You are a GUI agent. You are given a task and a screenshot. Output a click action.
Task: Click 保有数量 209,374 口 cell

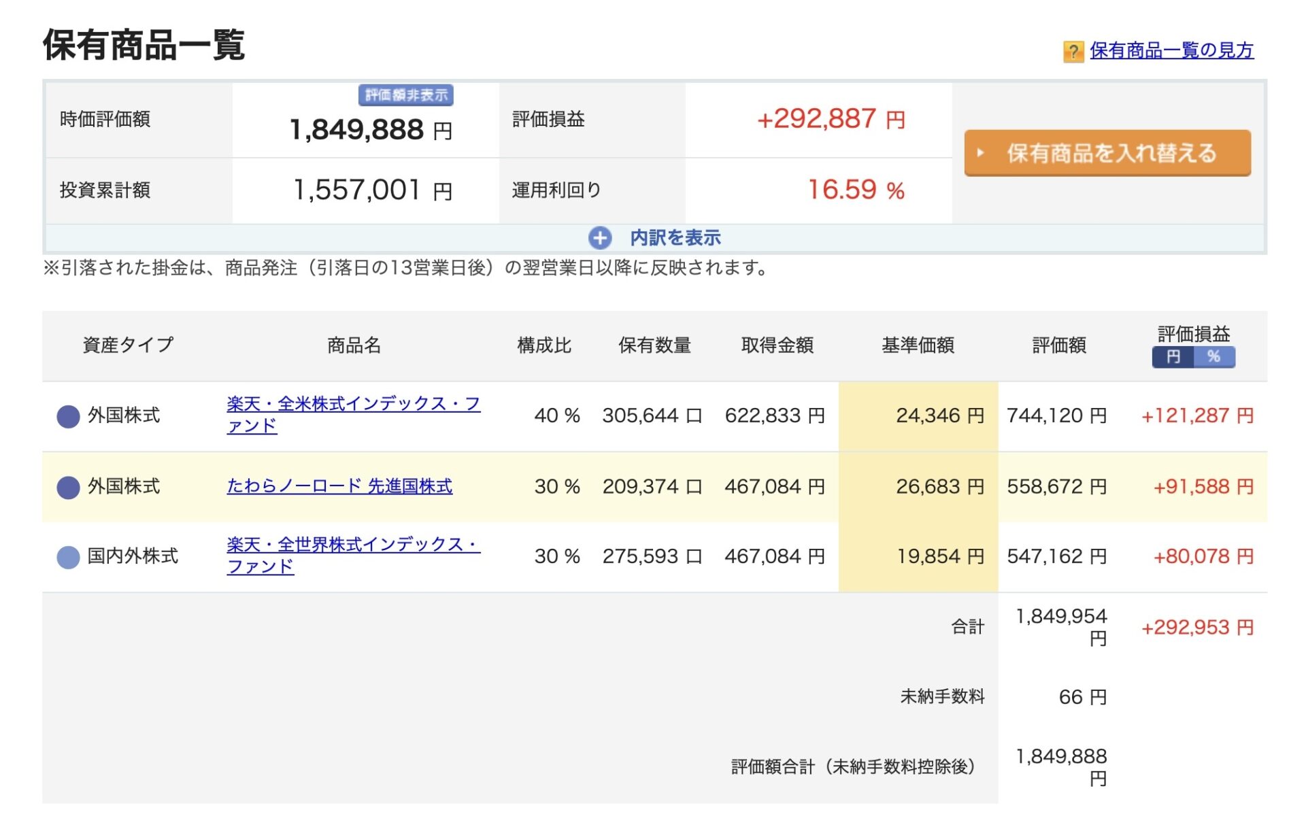pos(652,487)
